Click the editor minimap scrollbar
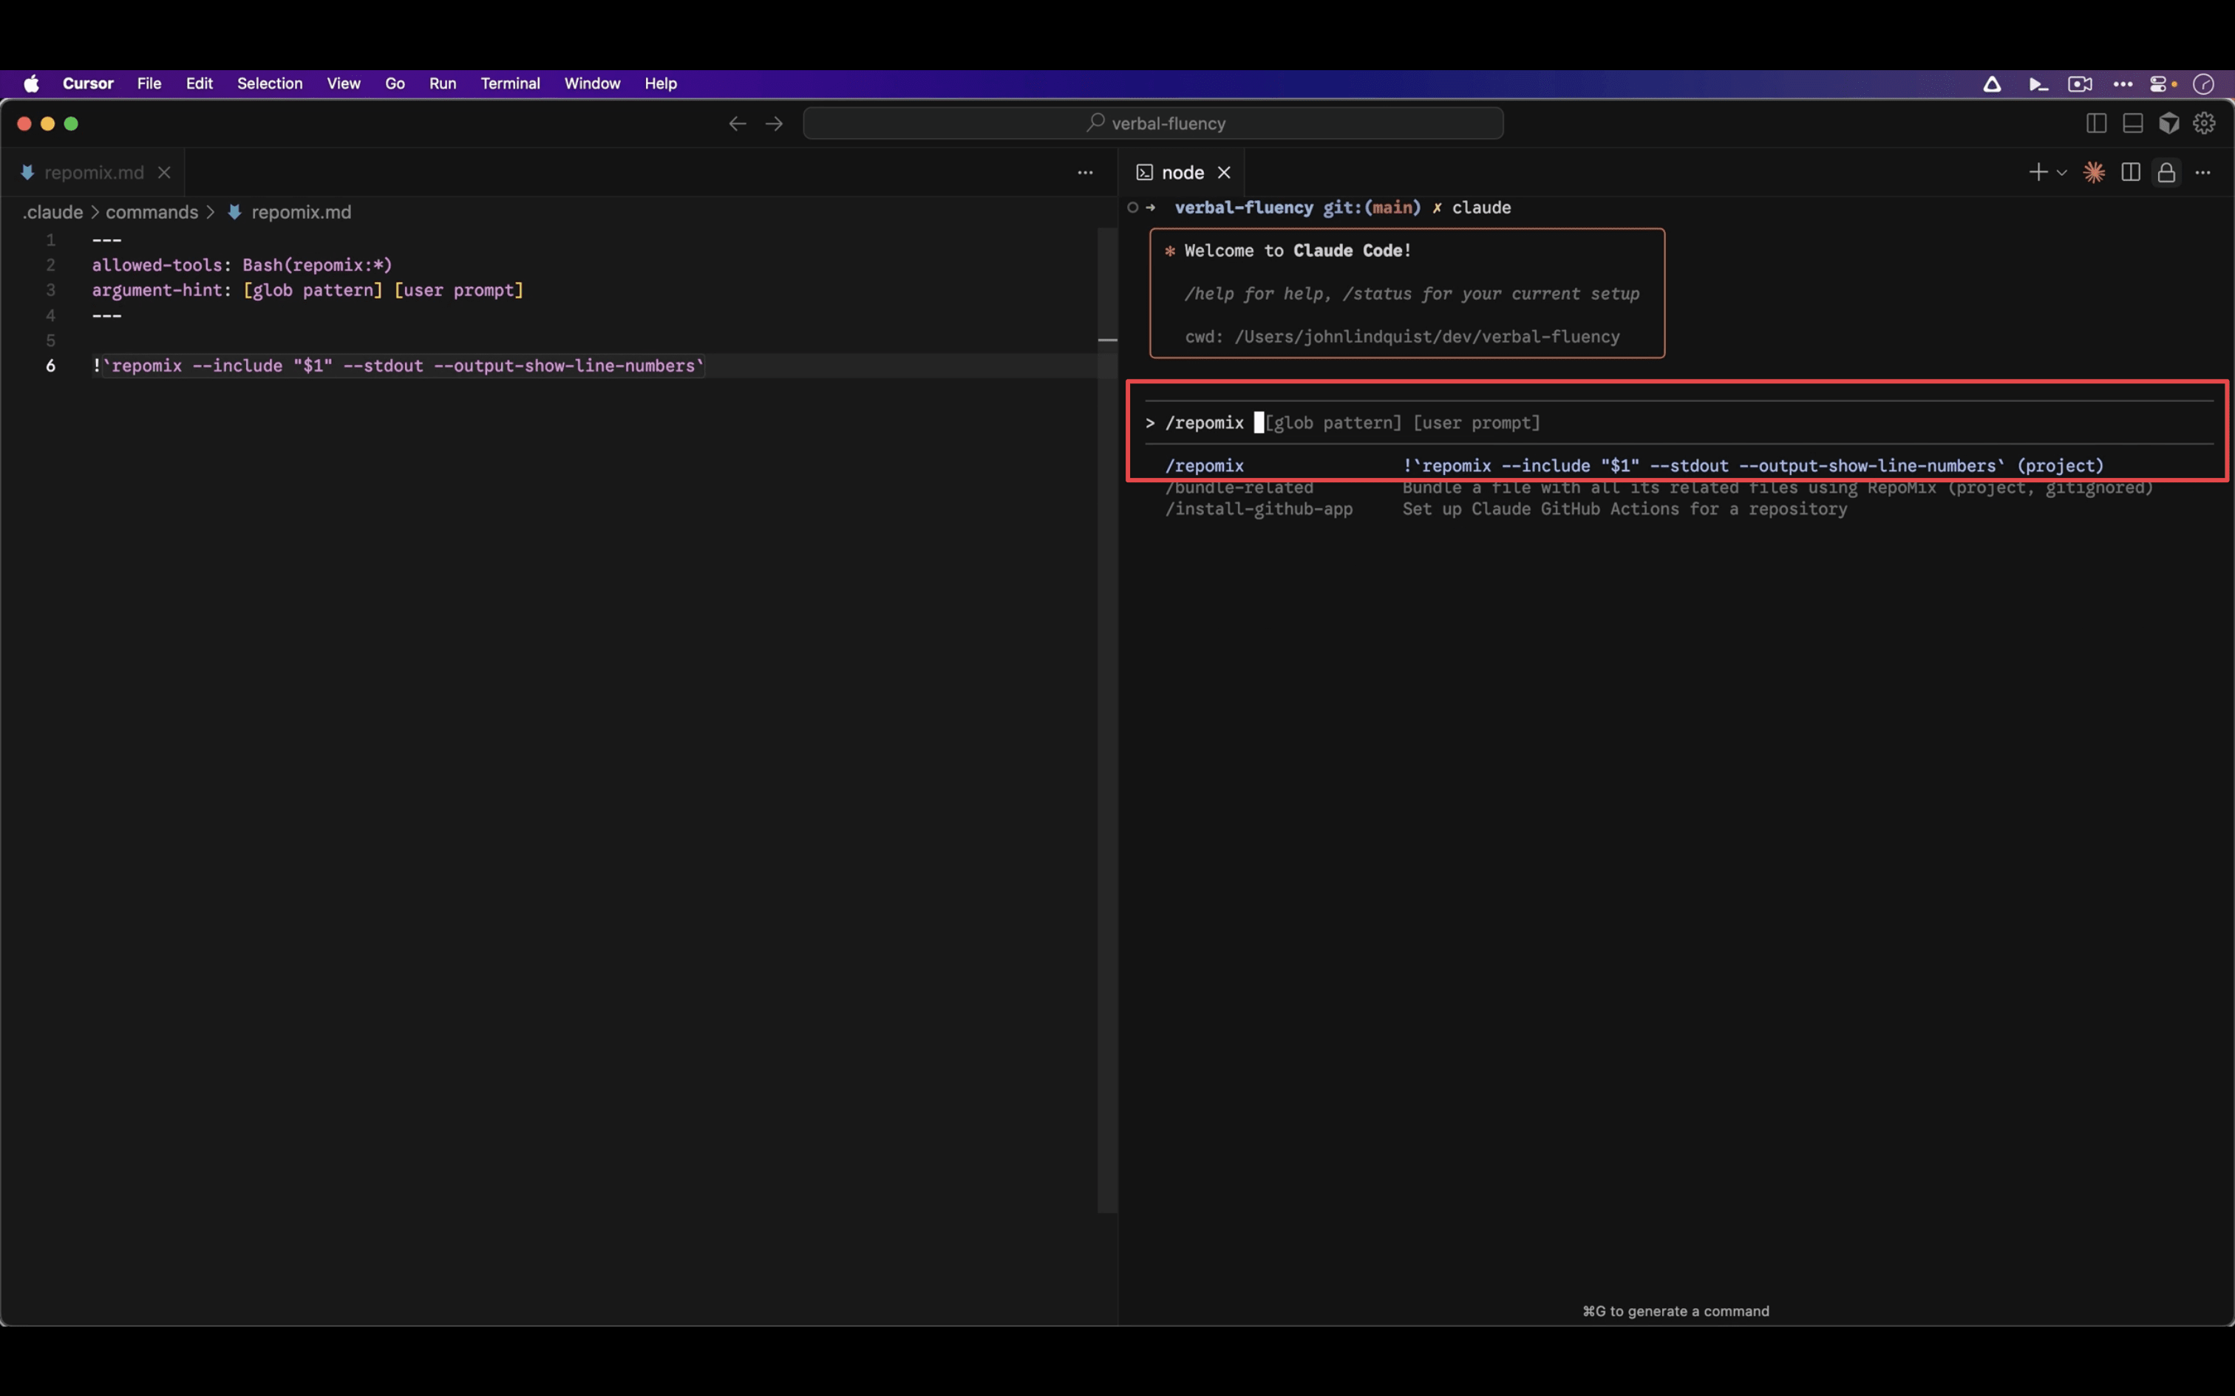This screenshot has height=1396, width=2235. 1107,720
